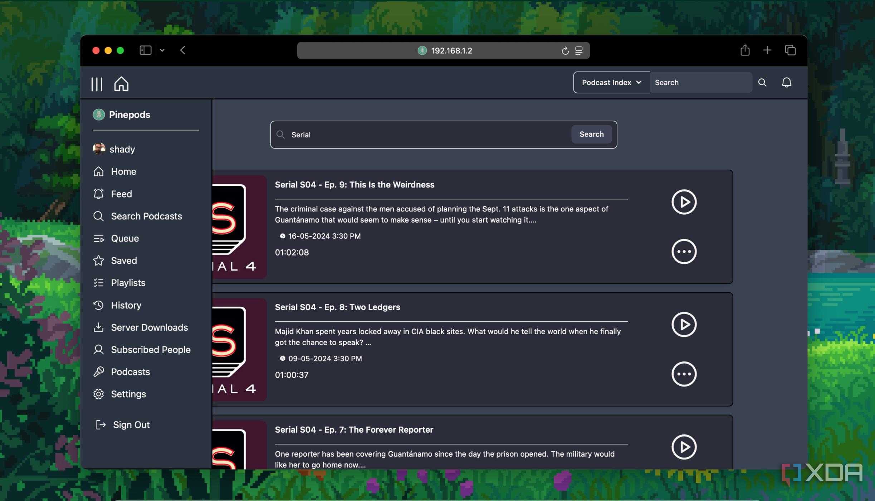Image resolution: width=875 pixels, height=501 pixels.
Task: Click the Majid Khan description text
Action: [x=448, y=337]
